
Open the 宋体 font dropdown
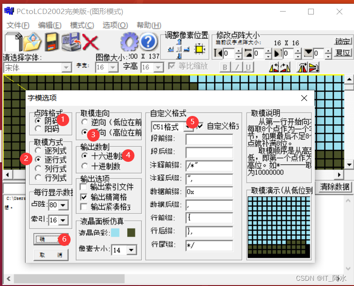66,68
